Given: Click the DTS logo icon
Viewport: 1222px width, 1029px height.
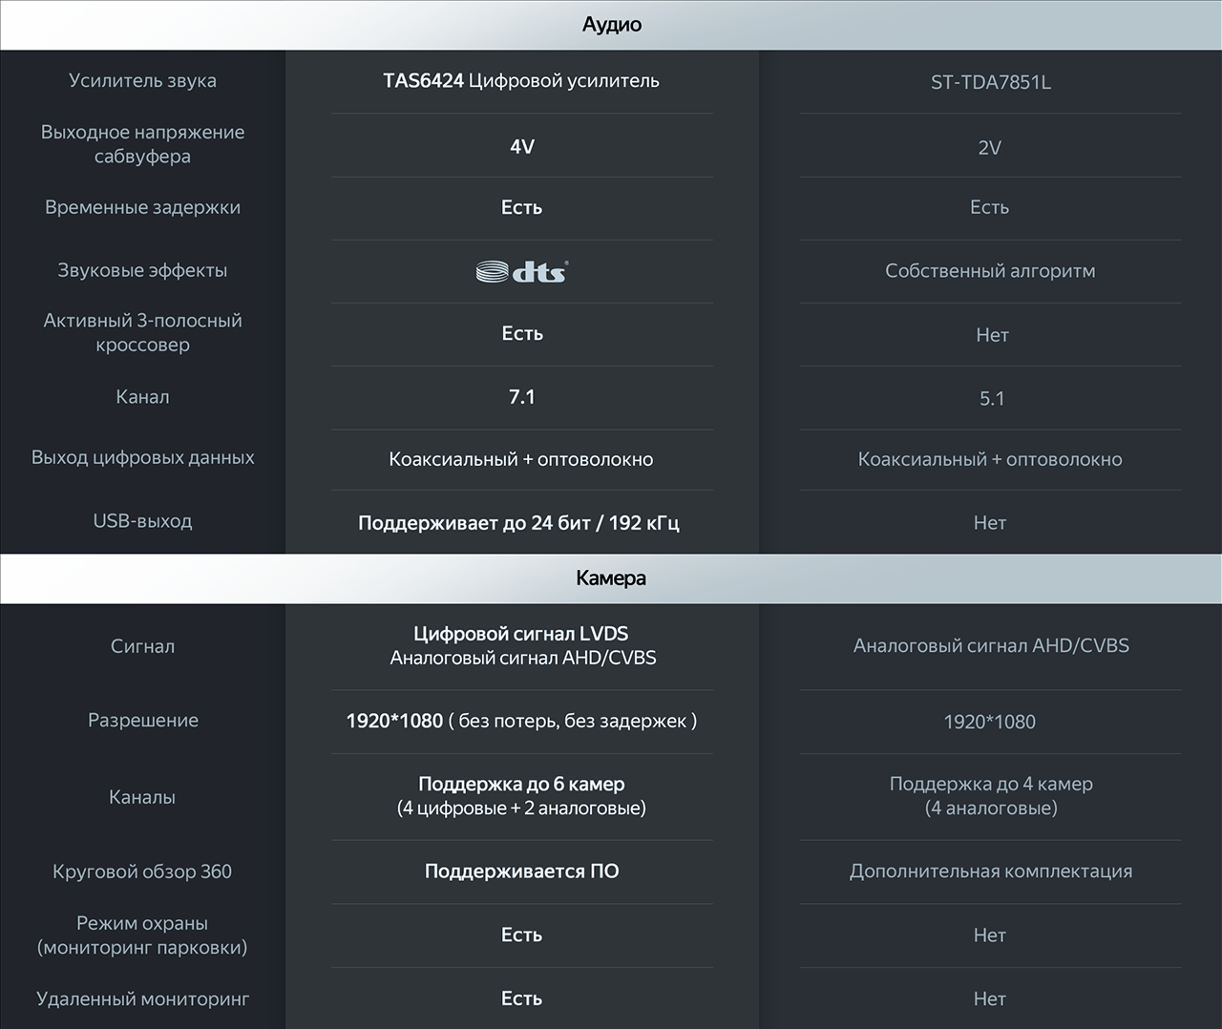Looking at the screenshot, I should click(x=521, y=271).
